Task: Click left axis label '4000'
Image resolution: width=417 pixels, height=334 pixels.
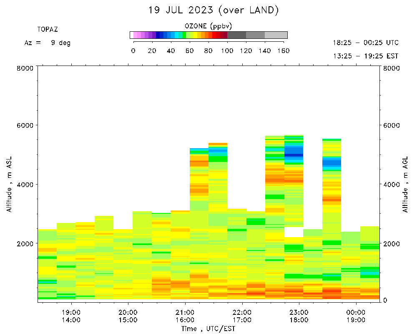Action: point(25,185)
